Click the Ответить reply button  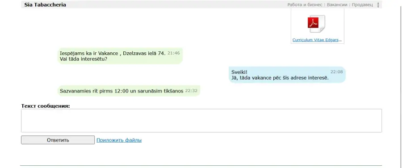click(58, 140)
